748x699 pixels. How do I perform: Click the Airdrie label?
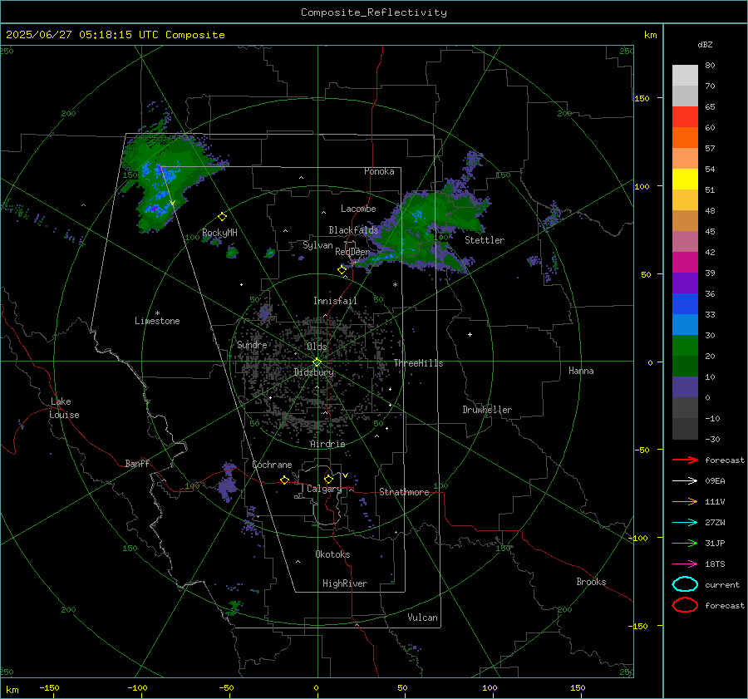327,444
